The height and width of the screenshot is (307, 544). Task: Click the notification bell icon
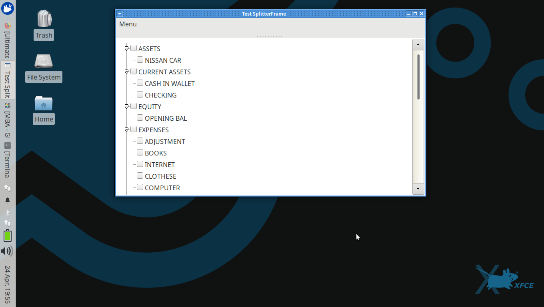click(8, 200)
